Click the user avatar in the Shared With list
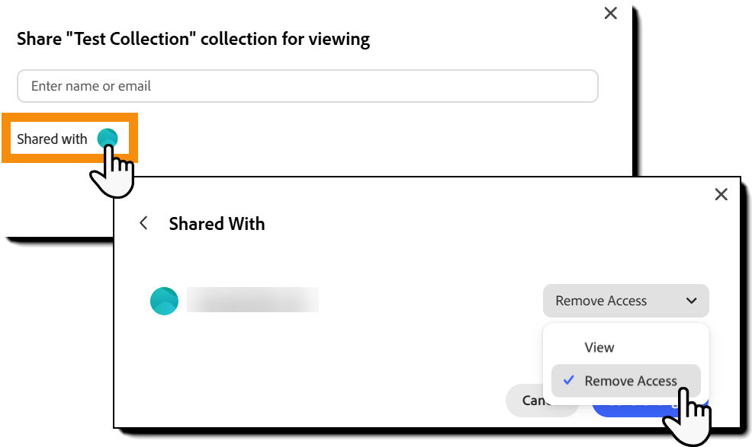 click(x=164, y=301)
